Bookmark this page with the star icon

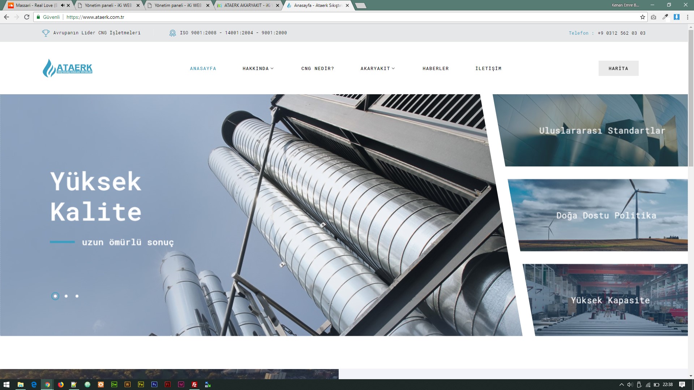click(x=642, y=17)
